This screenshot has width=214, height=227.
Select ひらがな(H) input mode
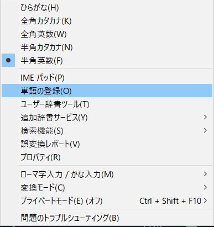coord(107,8)
